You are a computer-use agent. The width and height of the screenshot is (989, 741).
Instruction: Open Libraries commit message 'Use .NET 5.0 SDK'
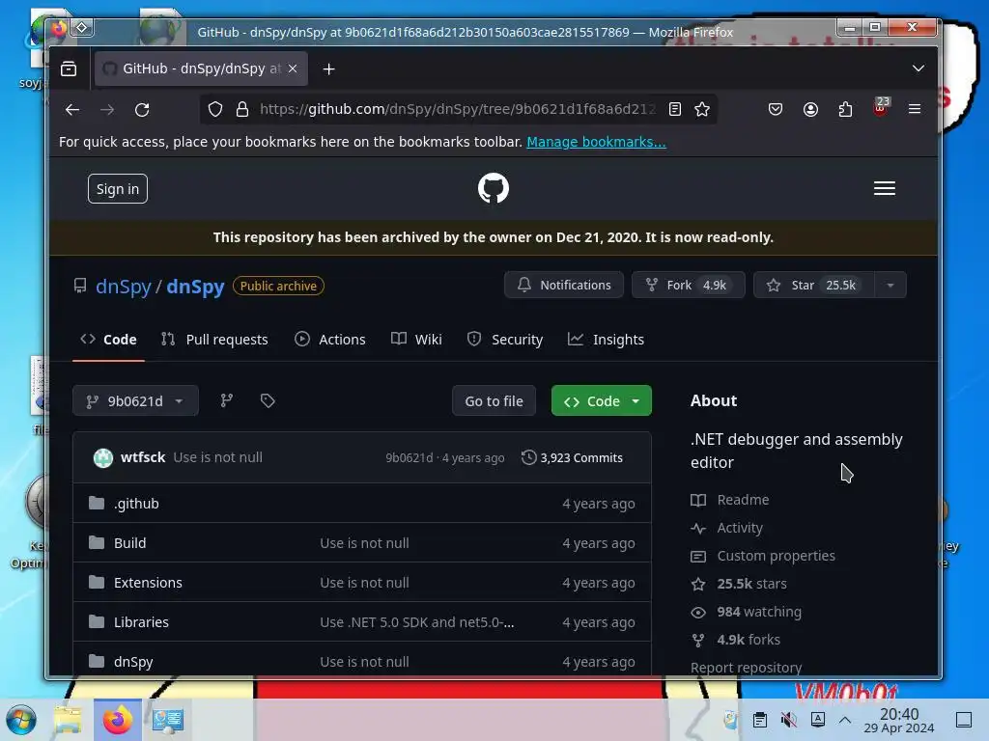coord(417,622)
